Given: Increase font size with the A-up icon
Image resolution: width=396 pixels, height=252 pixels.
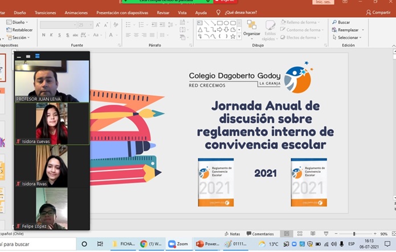Looking at the screenshot, I should (98, 25).
